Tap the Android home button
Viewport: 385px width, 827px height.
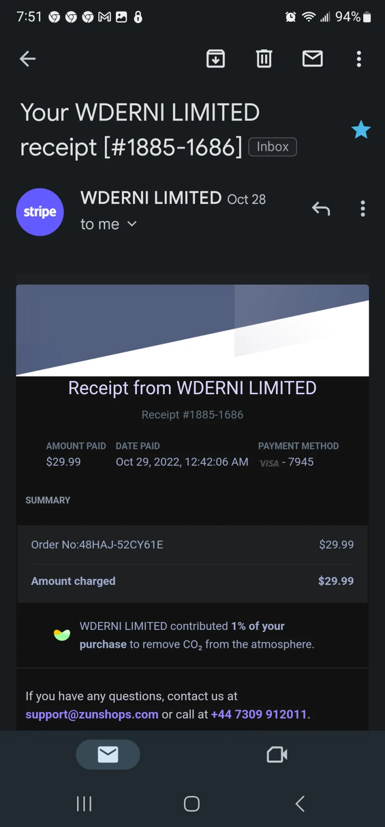point(192,804)
